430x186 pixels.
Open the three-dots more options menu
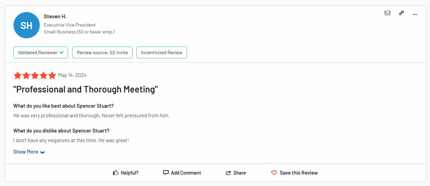tap(415, 14)
